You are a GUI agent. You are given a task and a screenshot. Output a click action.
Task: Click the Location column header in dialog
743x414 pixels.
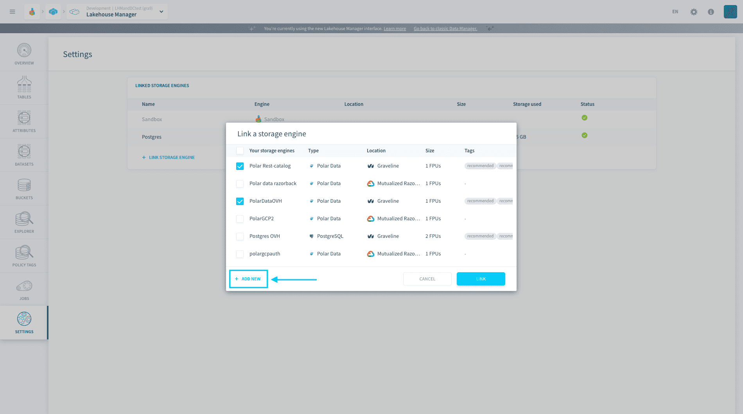point(376,151)
